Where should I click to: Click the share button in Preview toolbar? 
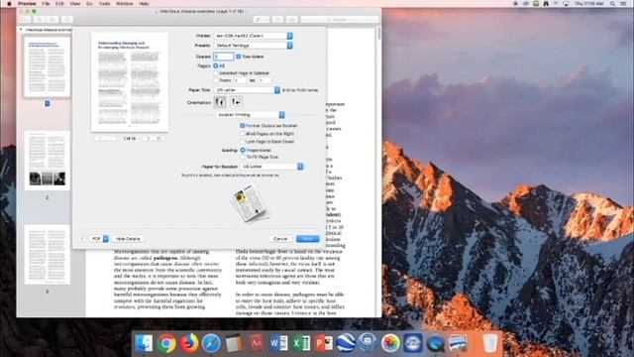pyautogui.click(x=67, y=19)
